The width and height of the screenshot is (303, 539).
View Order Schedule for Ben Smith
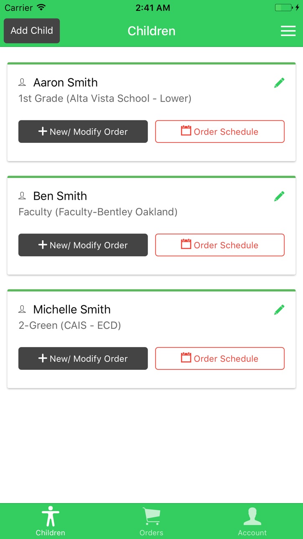pyautogui.click(x=220, y=245)
